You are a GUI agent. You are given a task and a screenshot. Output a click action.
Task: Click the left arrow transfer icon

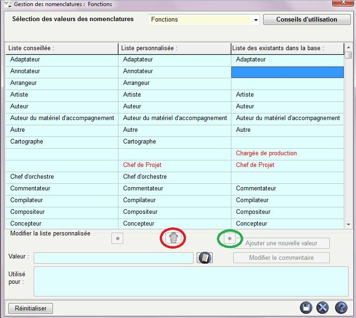point(230,238)
